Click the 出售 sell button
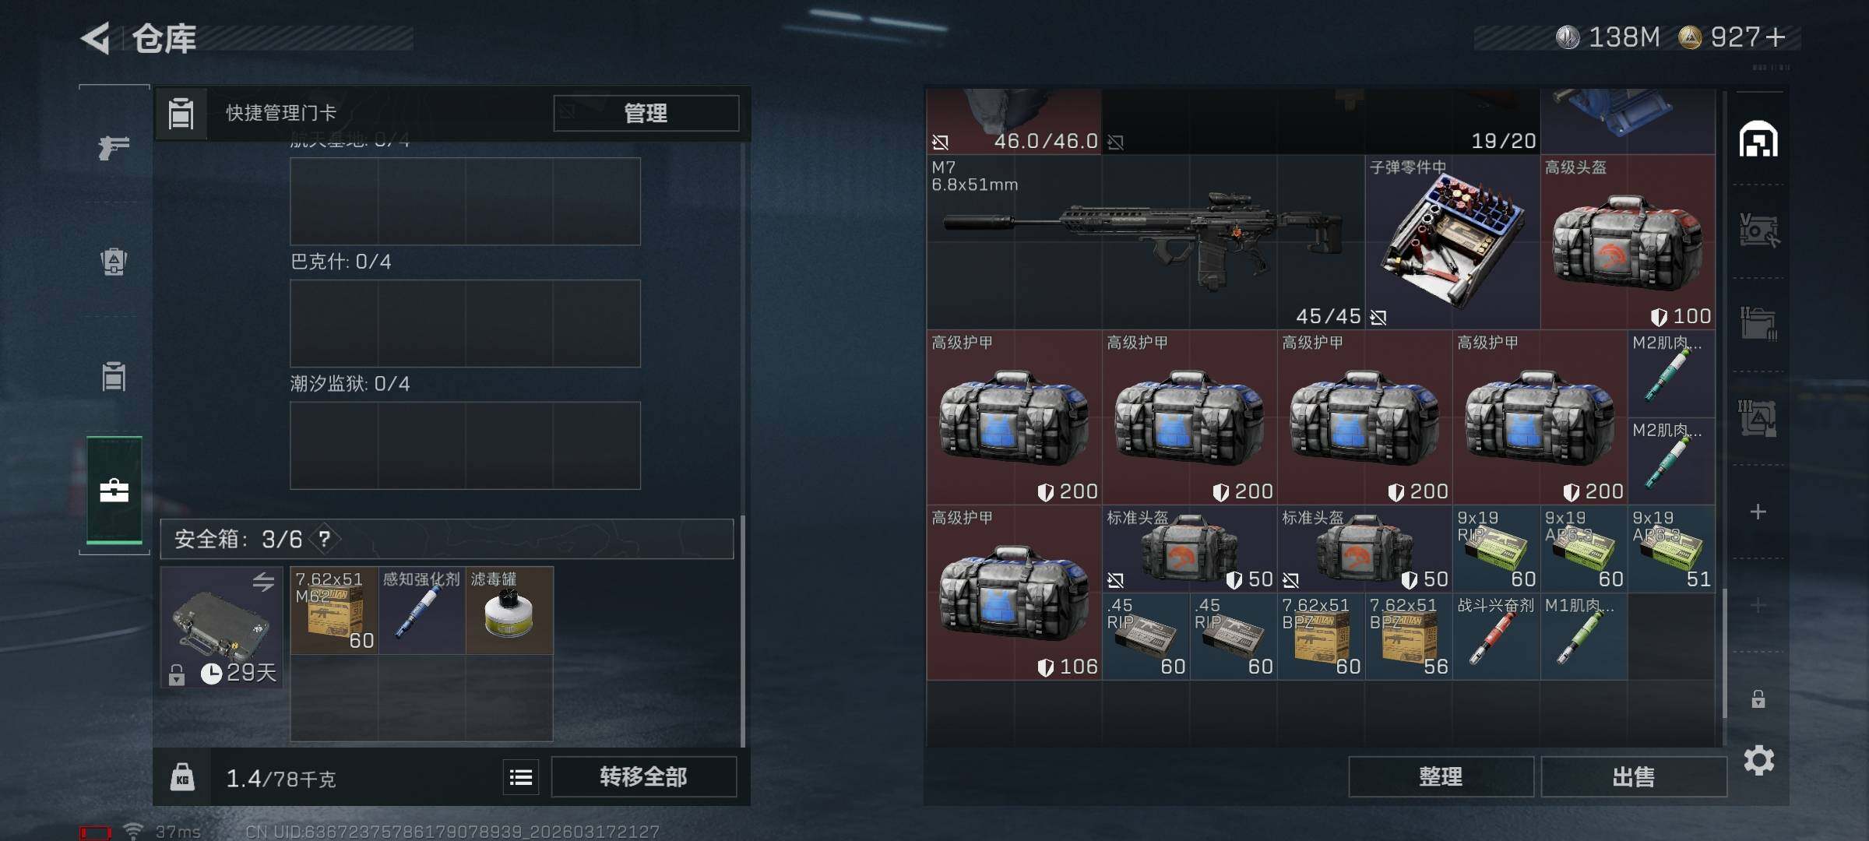The image size is (1869, 841). pos(1633,776)
